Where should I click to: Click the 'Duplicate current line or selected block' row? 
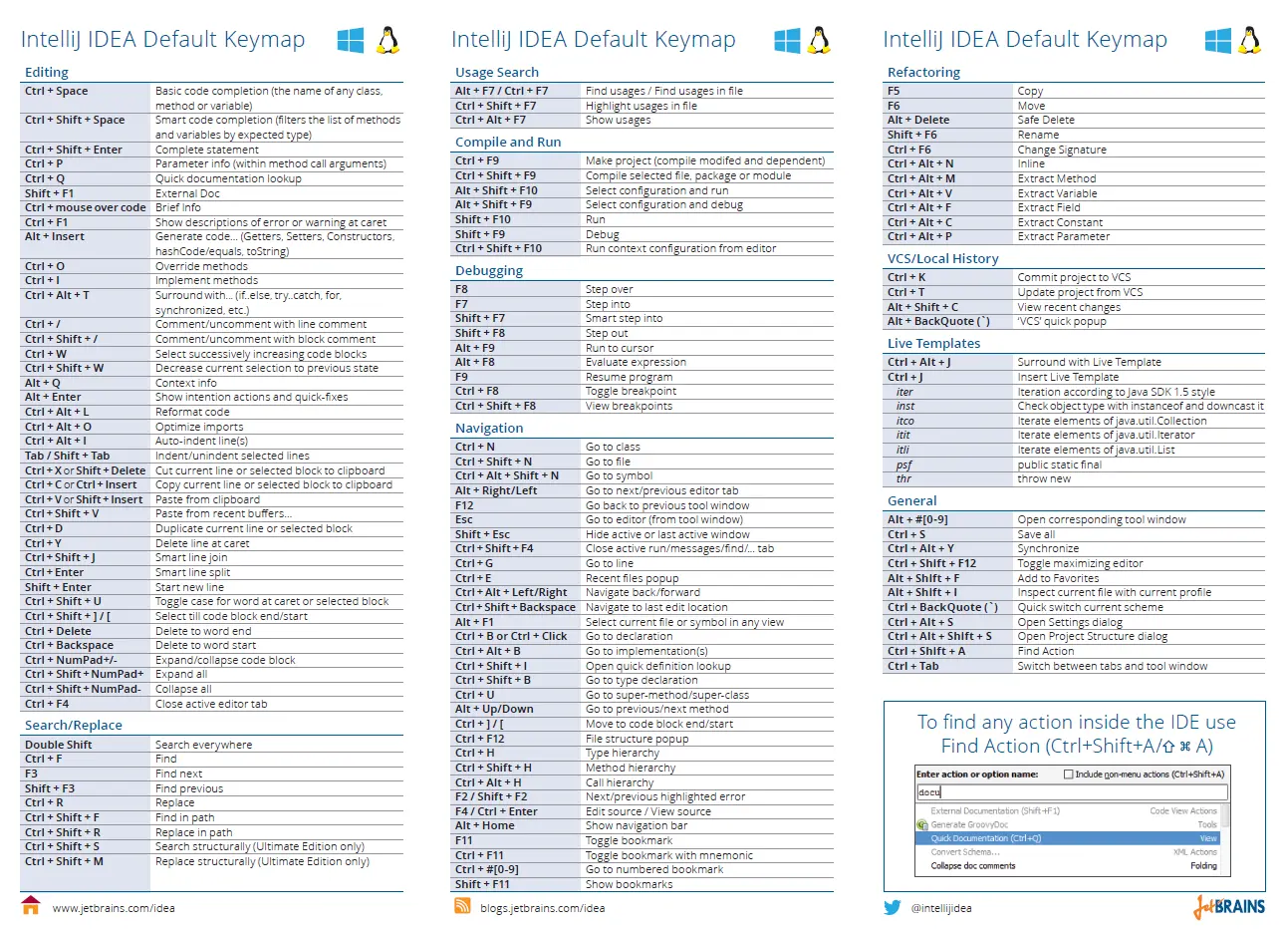point(211,529)
